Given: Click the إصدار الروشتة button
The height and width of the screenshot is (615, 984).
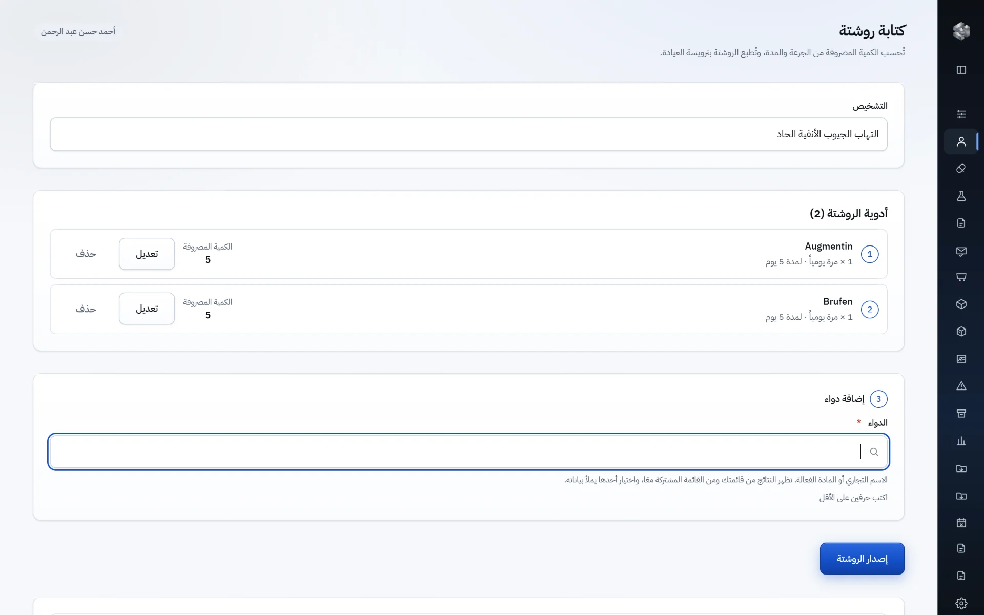Looking at the screenshot, I should coord(862,558).
